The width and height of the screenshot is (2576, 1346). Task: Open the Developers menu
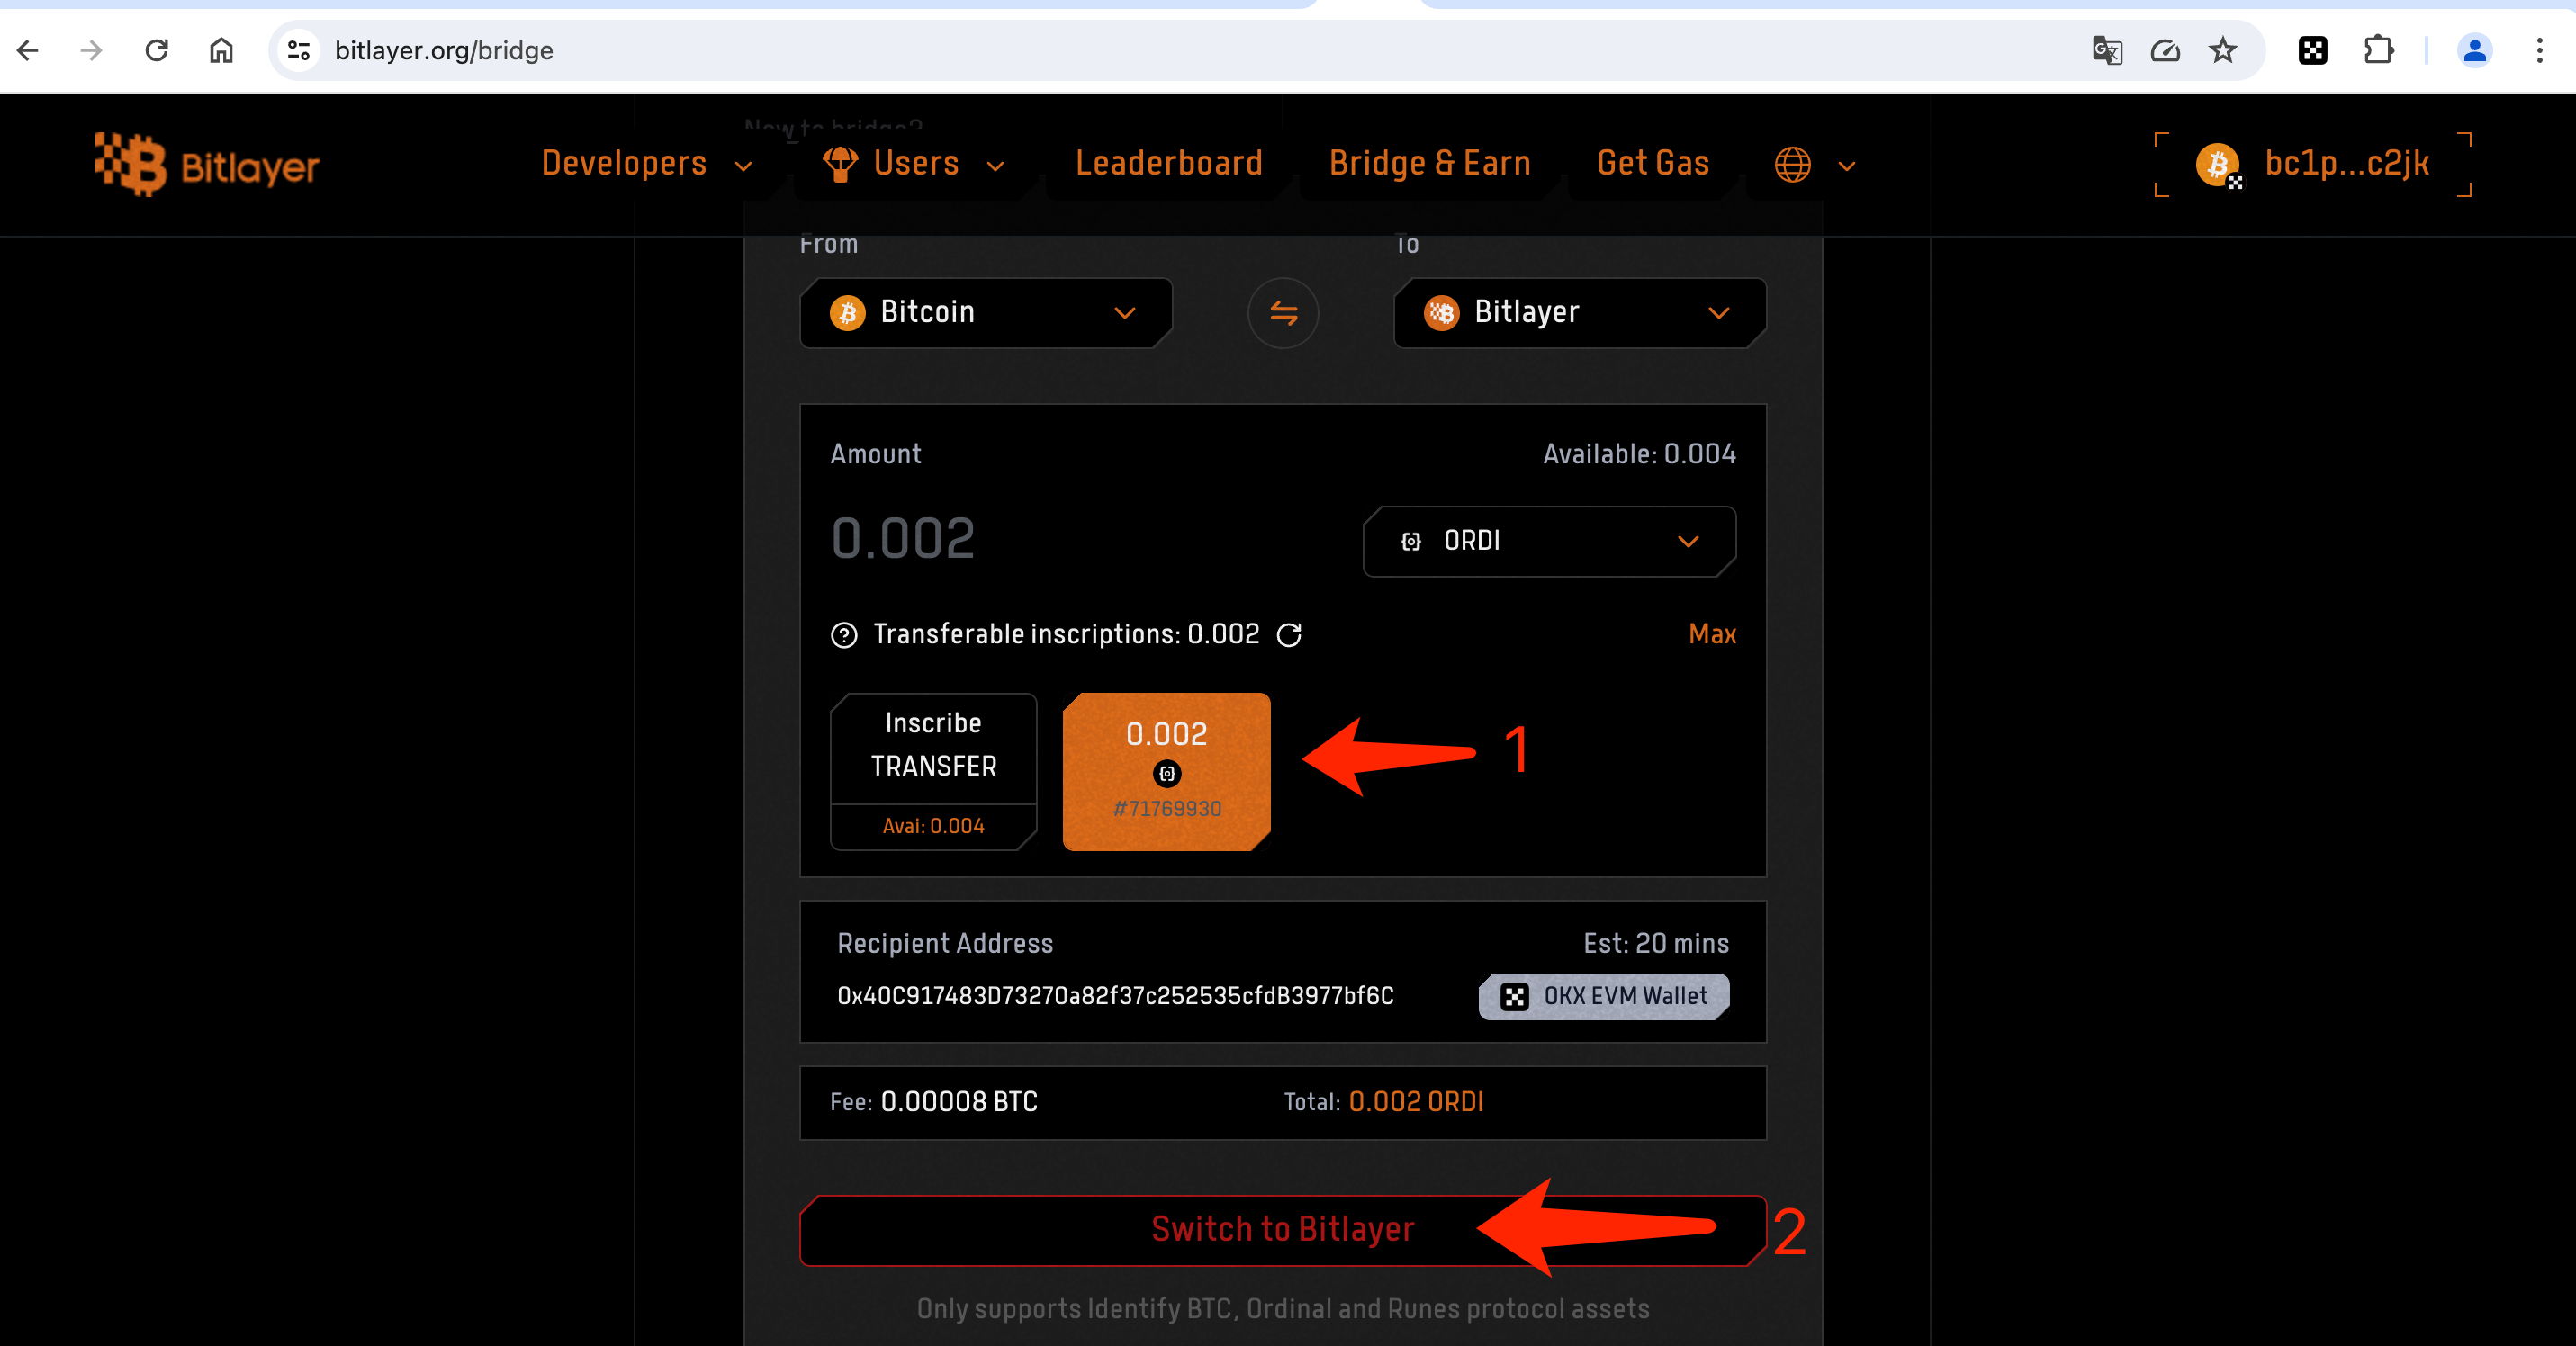coord(645,164)
